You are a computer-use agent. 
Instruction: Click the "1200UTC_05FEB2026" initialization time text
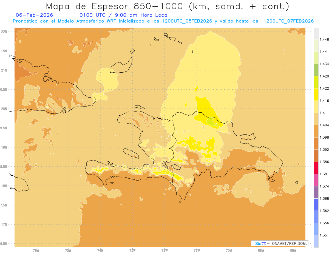tap(187, 21)
